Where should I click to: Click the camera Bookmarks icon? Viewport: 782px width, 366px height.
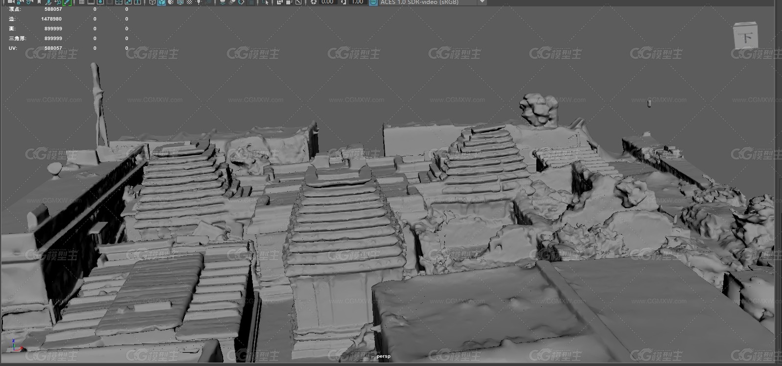pos(39,2)
